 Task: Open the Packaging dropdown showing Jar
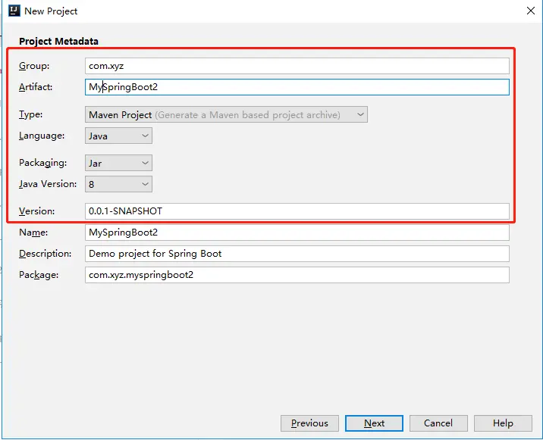click(x=118, y=163)
